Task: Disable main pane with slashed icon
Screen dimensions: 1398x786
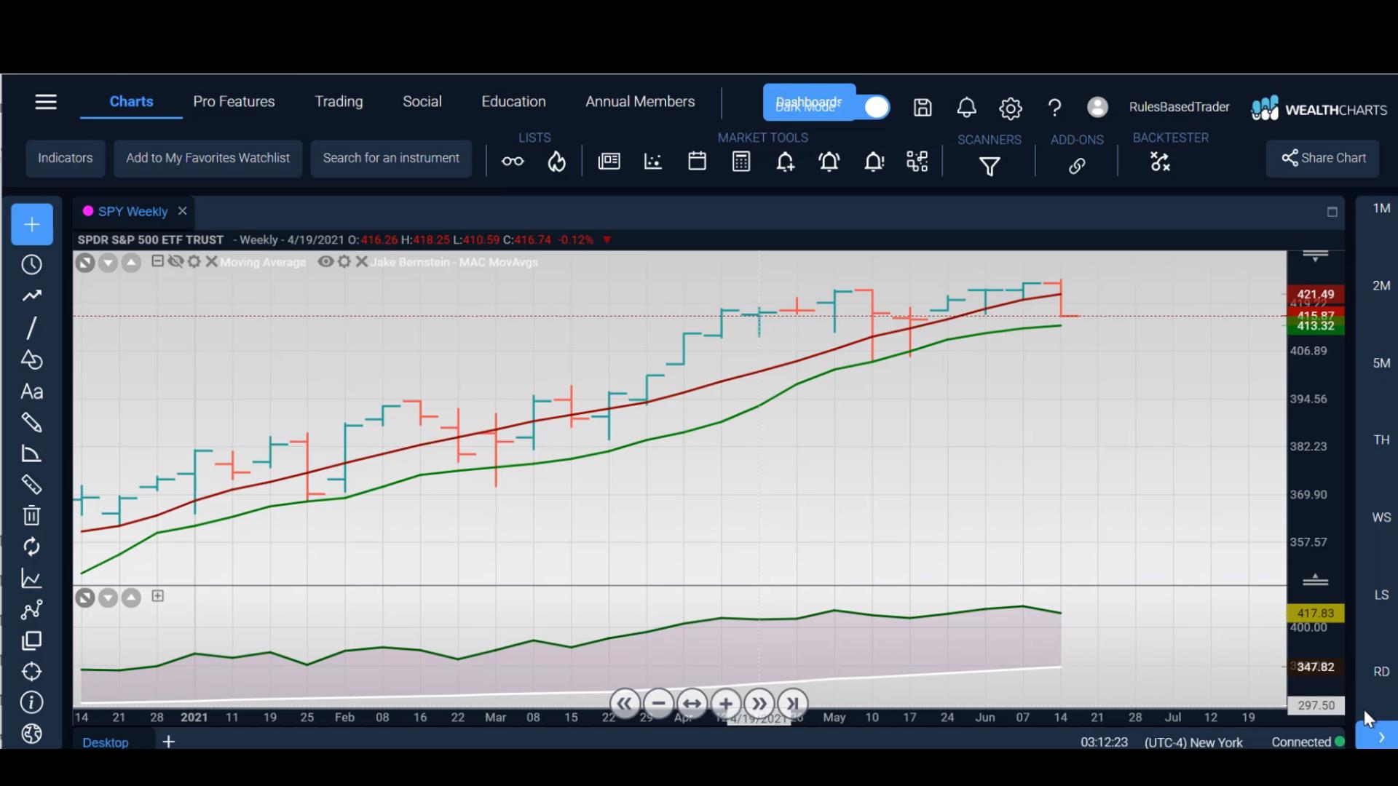Action: 85,263
